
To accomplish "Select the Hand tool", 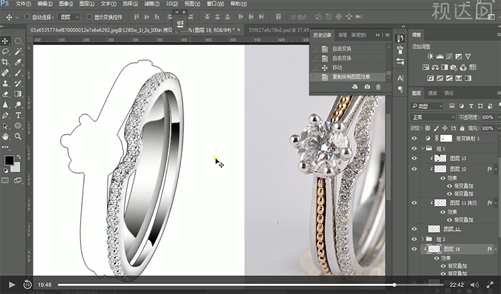I will click(x=5, y=136).
